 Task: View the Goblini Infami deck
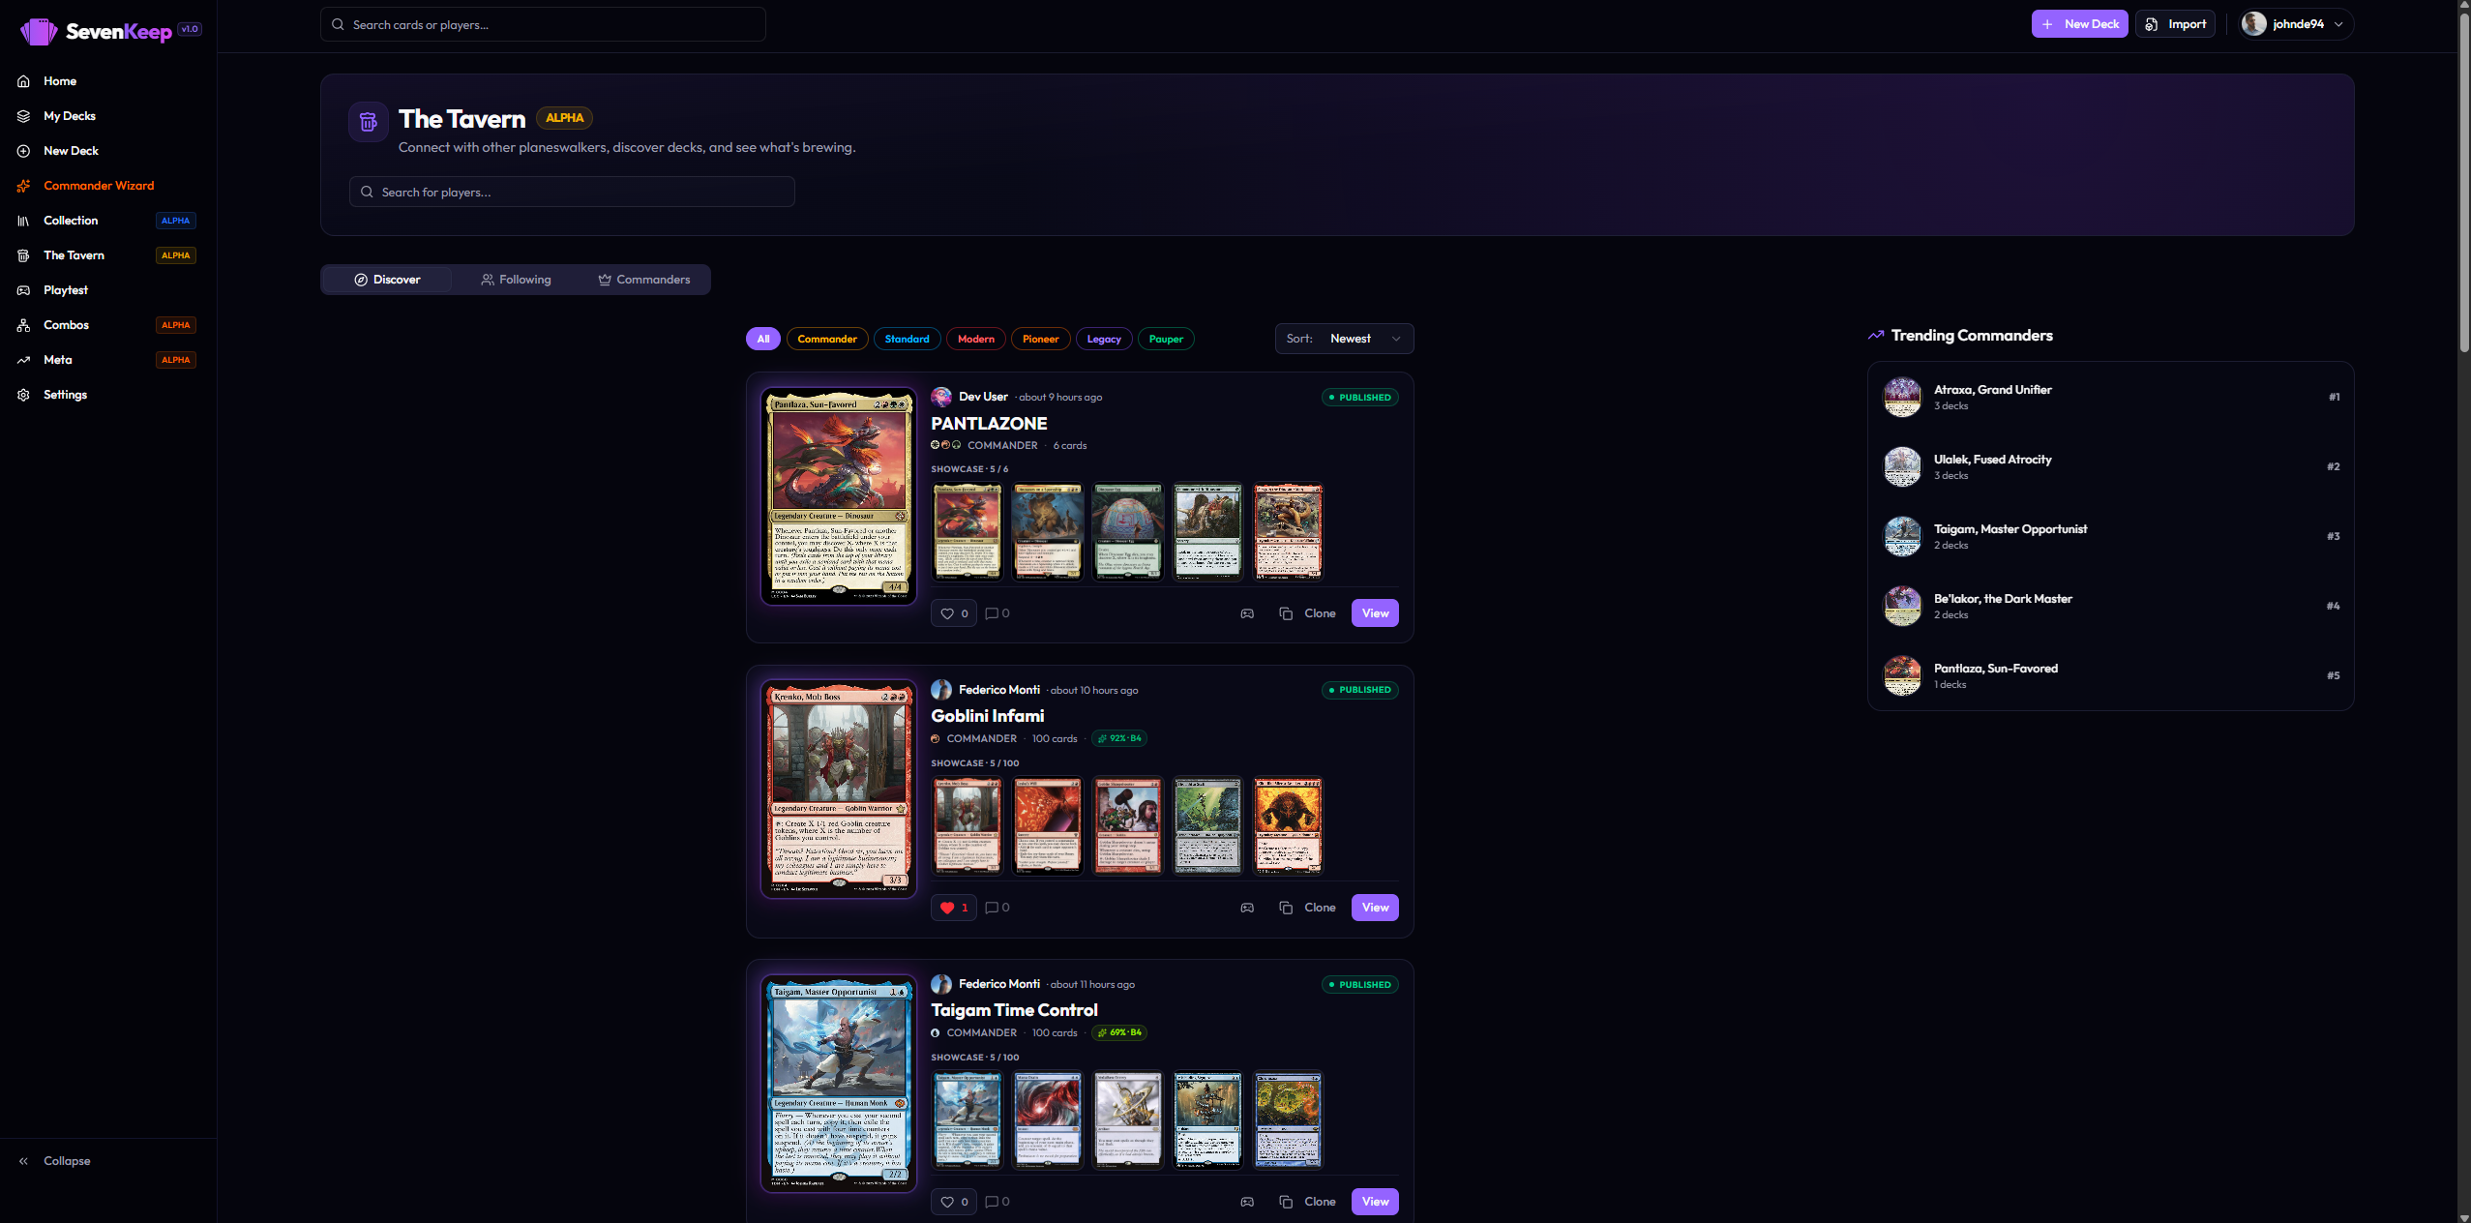(1375, 908)
